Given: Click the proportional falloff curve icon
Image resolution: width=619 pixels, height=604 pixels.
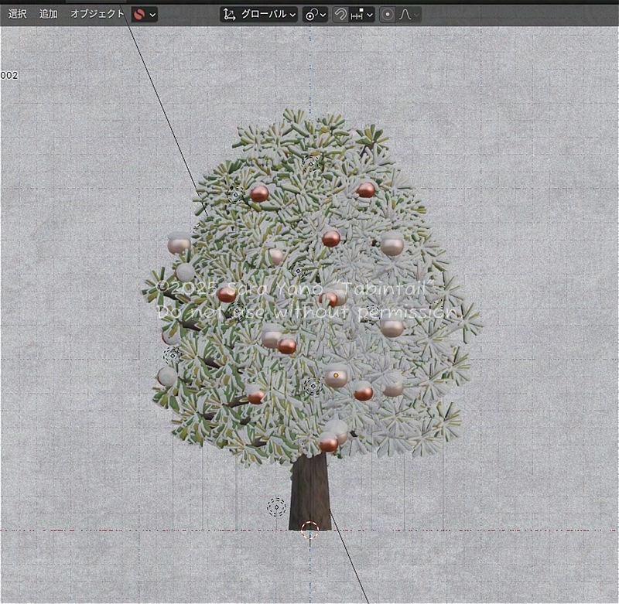Looking at the screenshot, I should pyautogui.click(x=405, y=14).
